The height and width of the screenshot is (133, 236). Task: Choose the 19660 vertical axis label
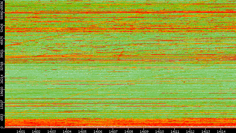coord(2,92)
